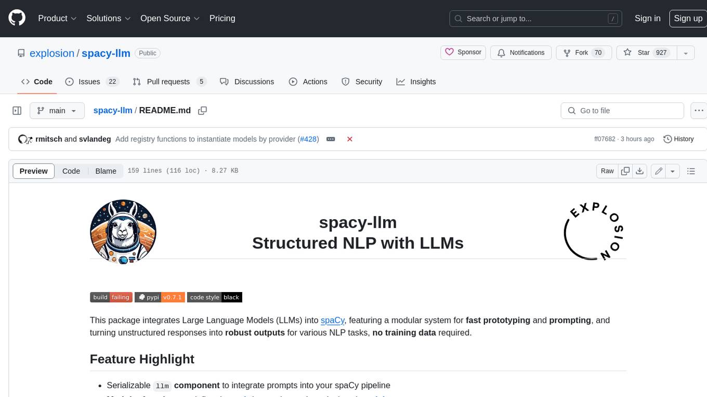Copy the README.md file path
Image resolution: width=707 pixels, height=397 pixels.
click(x=203, y=111)
